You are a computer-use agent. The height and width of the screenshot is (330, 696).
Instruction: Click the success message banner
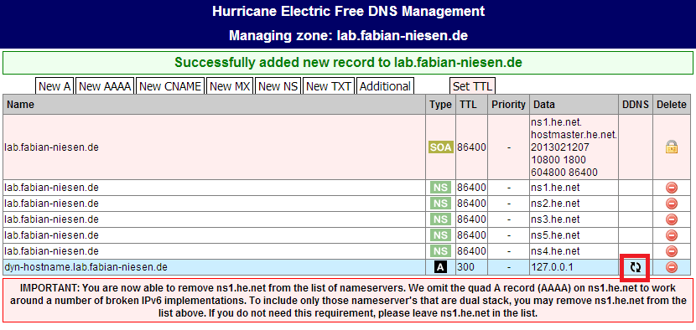coord(347,63)
